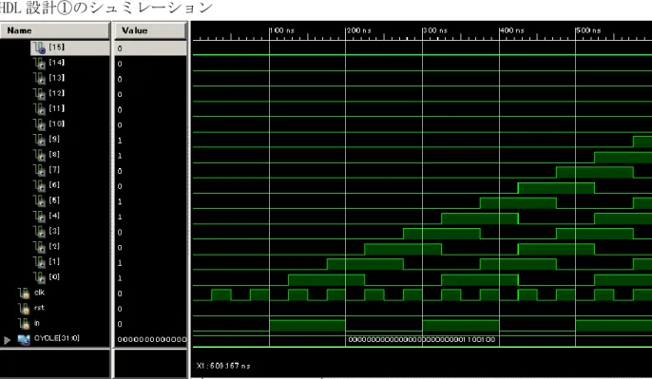
Task: Click the signal icon for bit [7]
Action: 40,171
